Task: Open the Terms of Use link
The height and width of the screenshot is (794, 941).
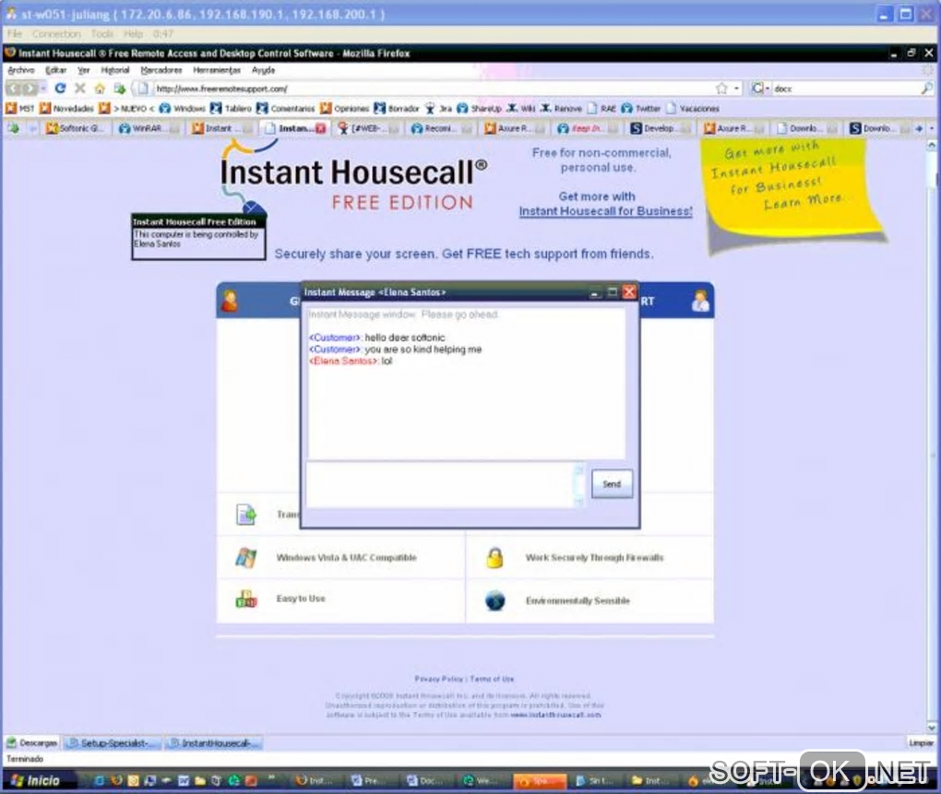Action: (x=492, y=679)
